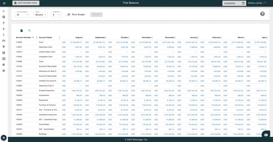Open Accounts Receivable December balance 70,943.78

[170, 67]
